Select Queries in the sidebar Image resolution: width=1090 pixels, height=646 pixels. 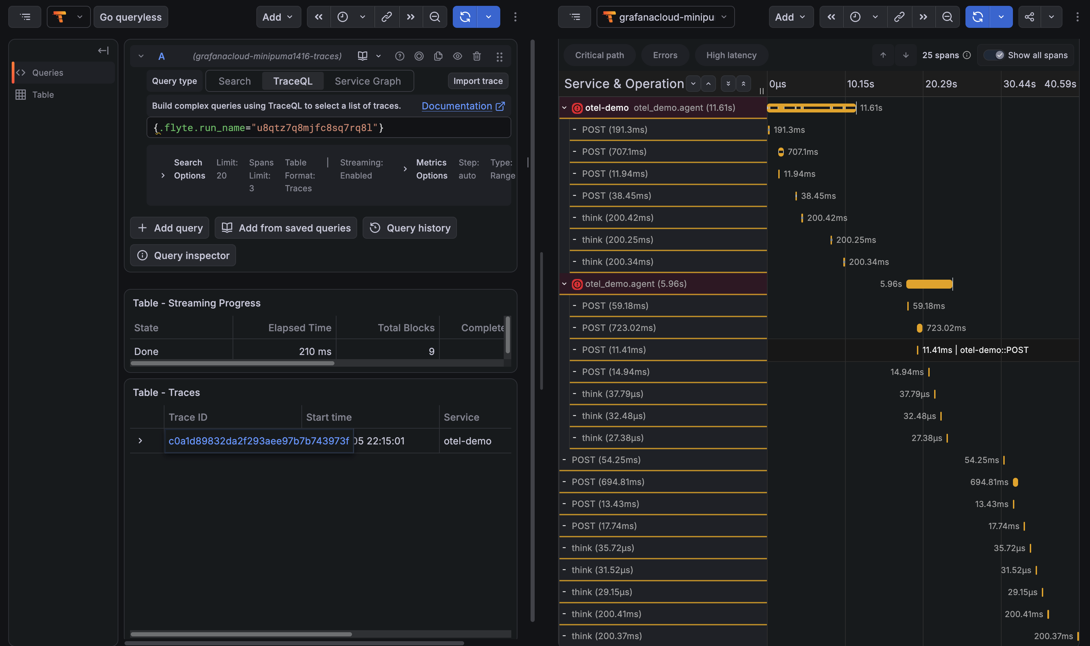pos(64,73)
